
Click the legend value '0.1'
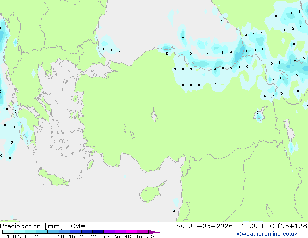click(5, 236)
